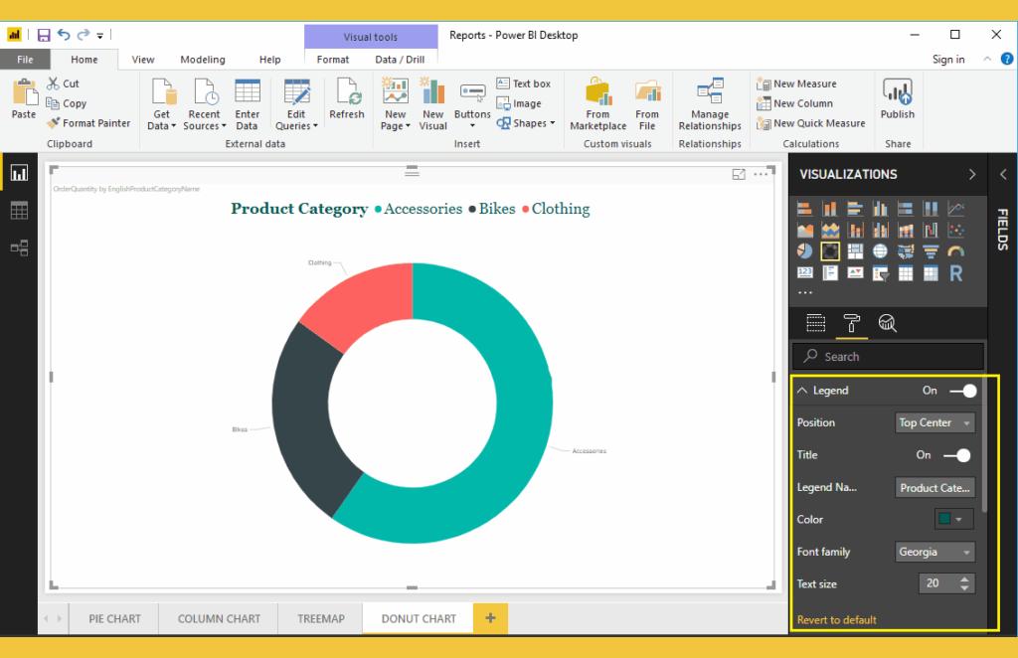Toggle the Legend On switch
The height and width of the screenshot is (658, 1018).
point(962,391)
